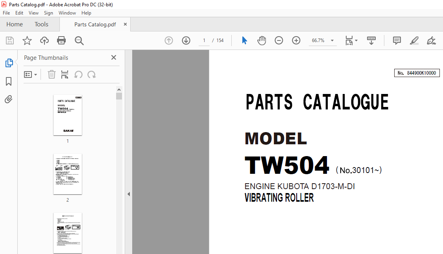Open the Attachments paperclip icon
This screenshot has width=443, height=254.
pyautogui.click(x=9, y=99)
